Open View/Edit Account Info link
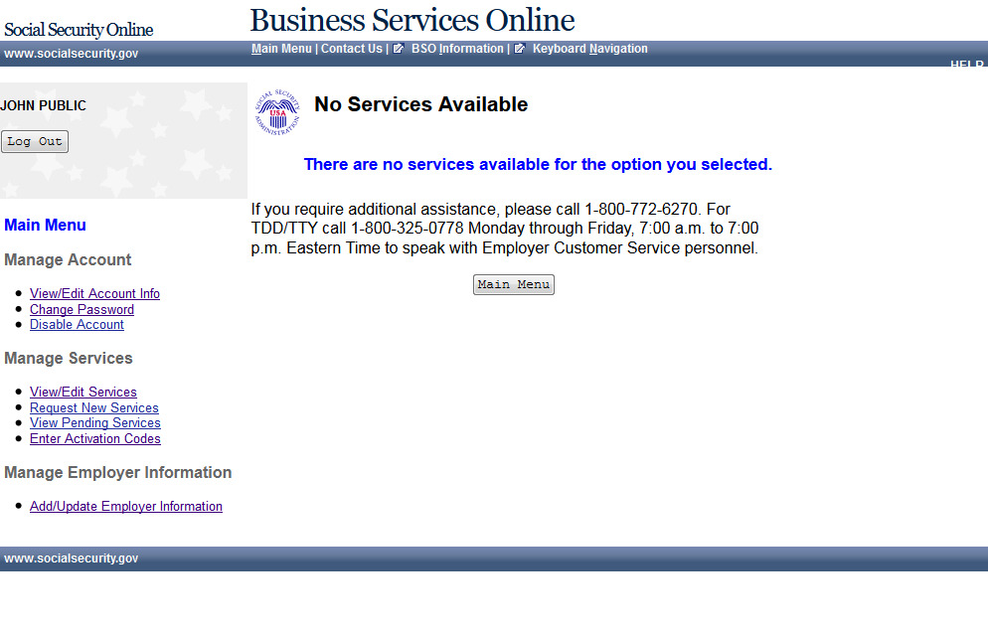Image resolution: width=988 pixels, height=636 pixels. 94,293
